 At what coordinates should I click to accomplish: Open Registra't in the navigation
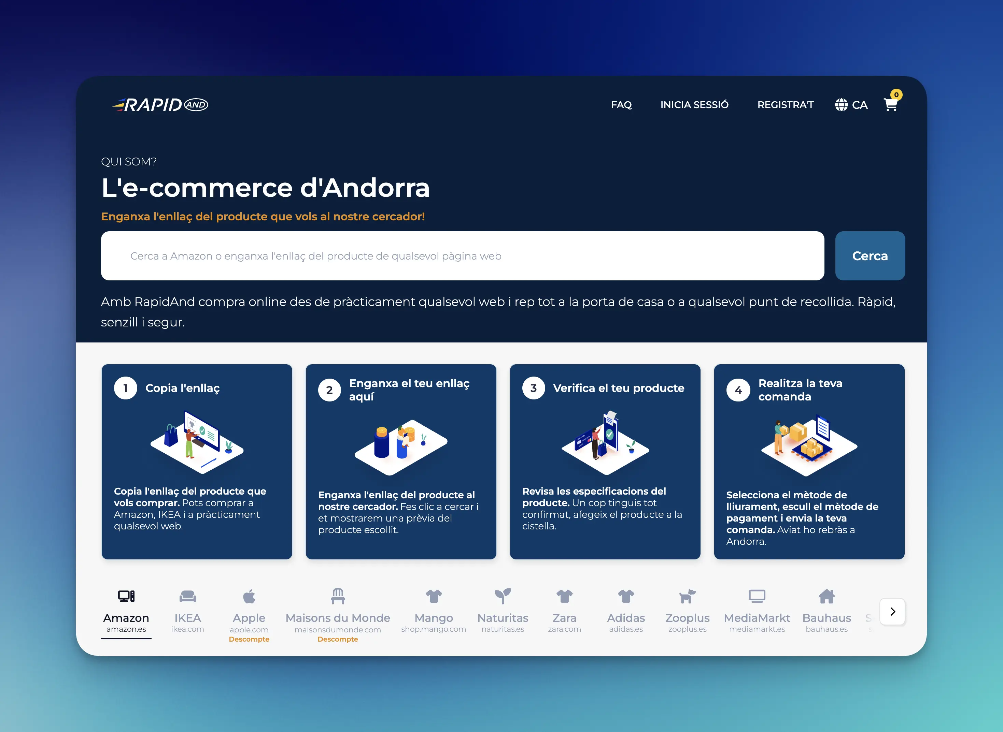tap(785, 105)
